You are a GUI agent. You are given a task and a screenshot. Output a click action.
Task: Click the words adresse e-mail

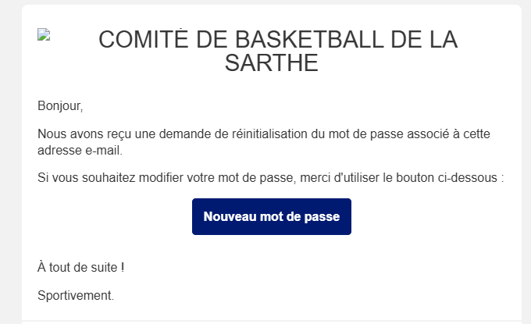pyautogui.click(x=80, y=150)
